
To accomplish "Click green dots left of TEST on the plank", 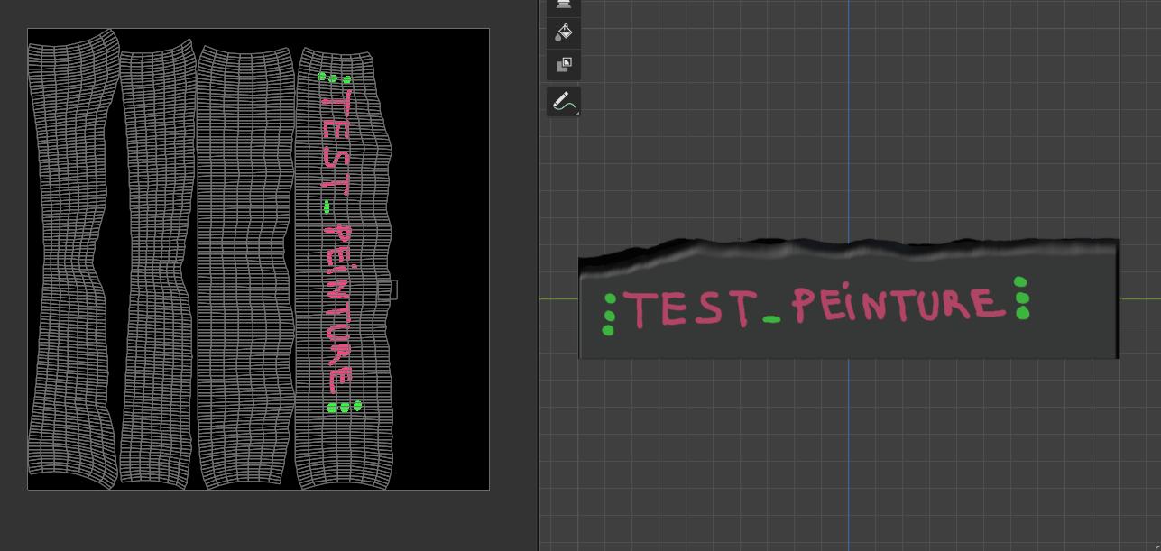I will point(609,314).
